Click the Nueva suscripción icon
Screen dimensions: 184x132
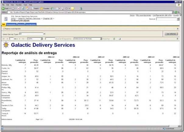click(4, 29)
